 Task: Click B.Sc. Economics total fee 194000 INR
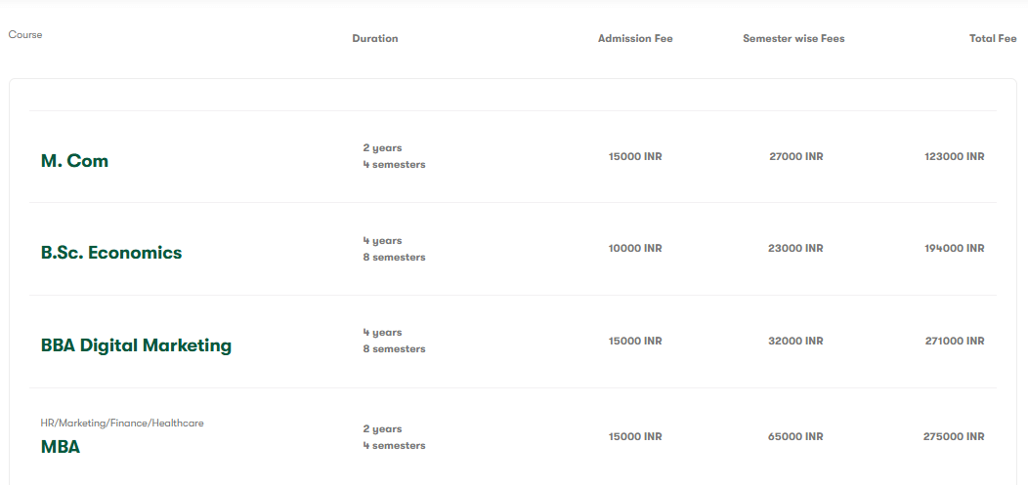pyautogui.click(x=954, y=249)
